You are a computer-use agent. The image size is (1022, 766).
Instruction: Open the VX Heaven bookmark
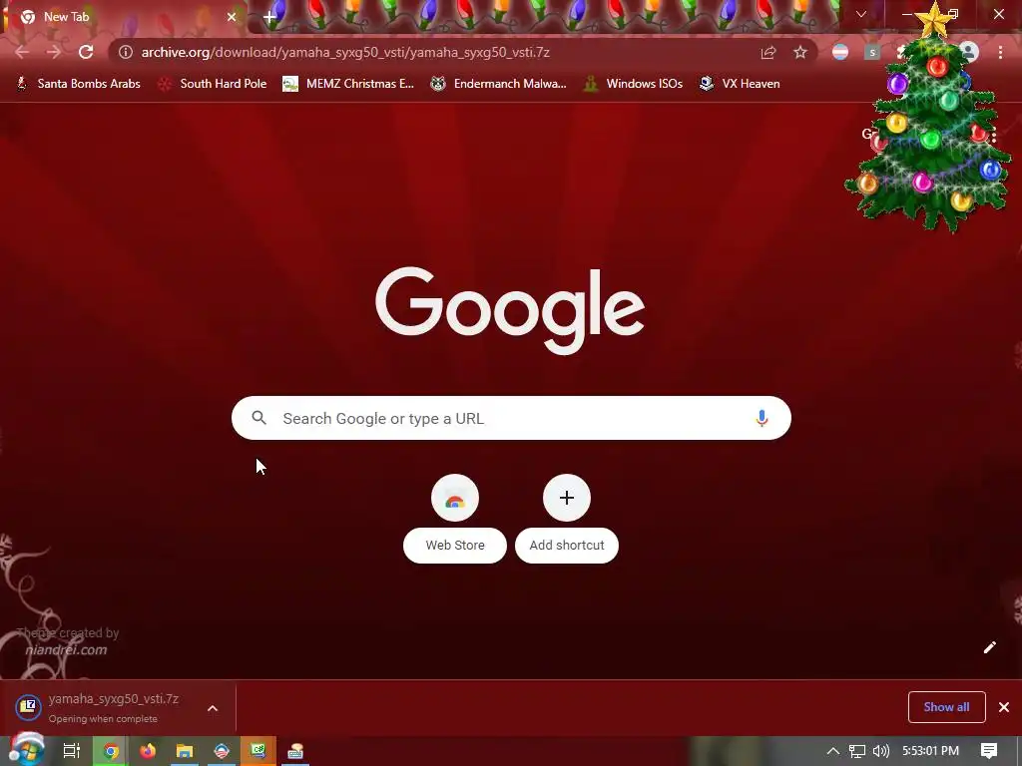coord(740,84)
